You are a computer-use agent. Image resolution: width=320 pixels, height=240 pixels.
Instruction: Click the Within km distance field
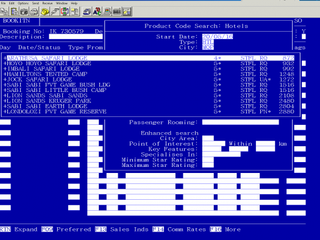click(265, 144)
